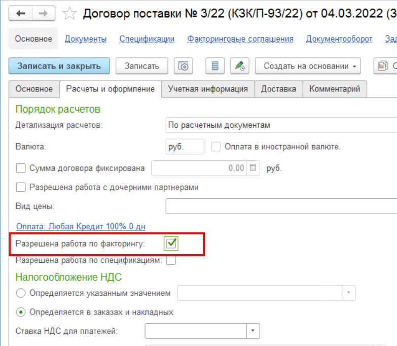
Task: Click the 0,00 contract sum field
Action: tap(200, 168)
